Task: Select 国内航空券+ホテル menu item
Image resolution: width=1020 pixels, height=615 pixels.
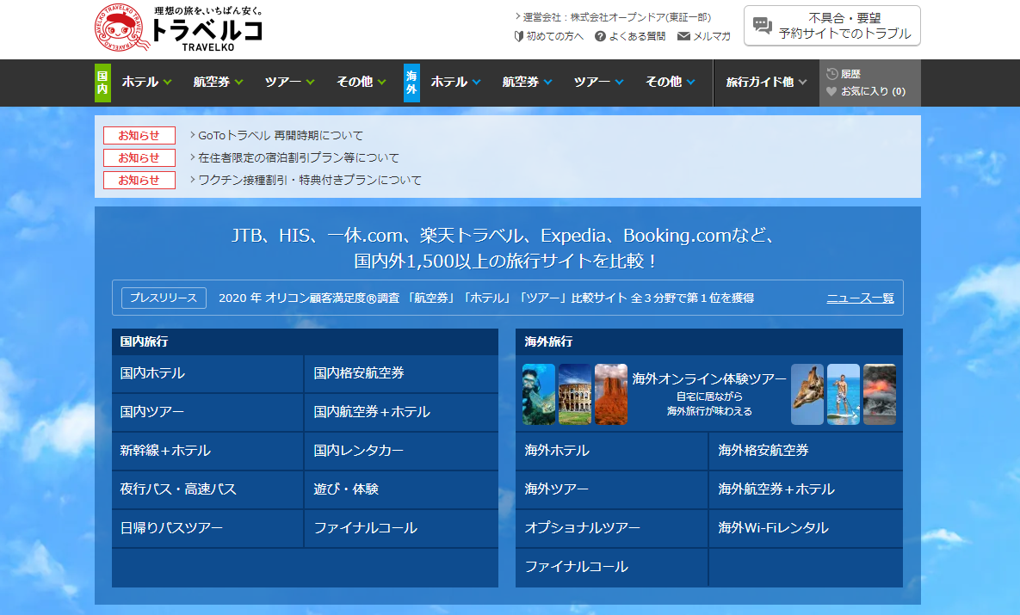Action: coord(401,412)
